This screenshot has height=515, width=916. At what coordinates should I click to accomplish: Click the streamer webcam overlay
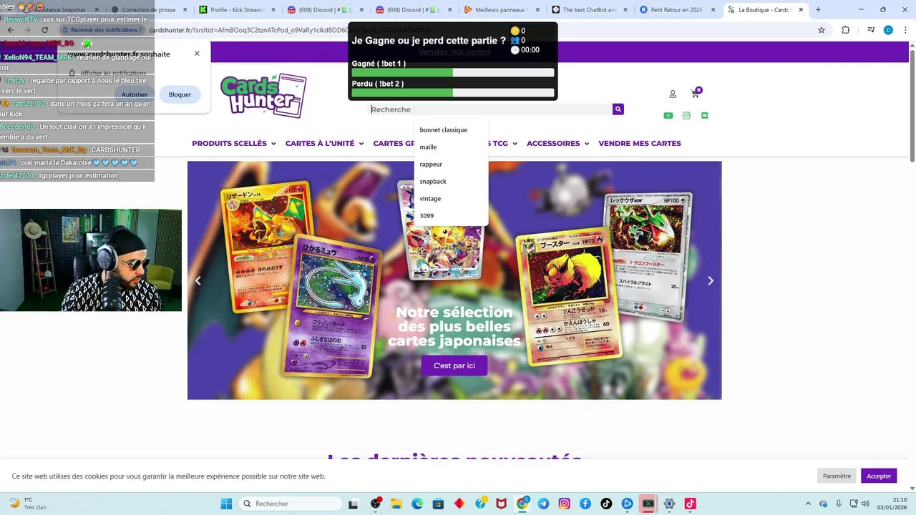coord(91,260)
